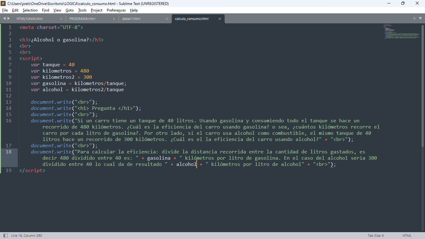Close the HTMLYJAVA.html tab
425x239 pixels.
tap(61, 19)
